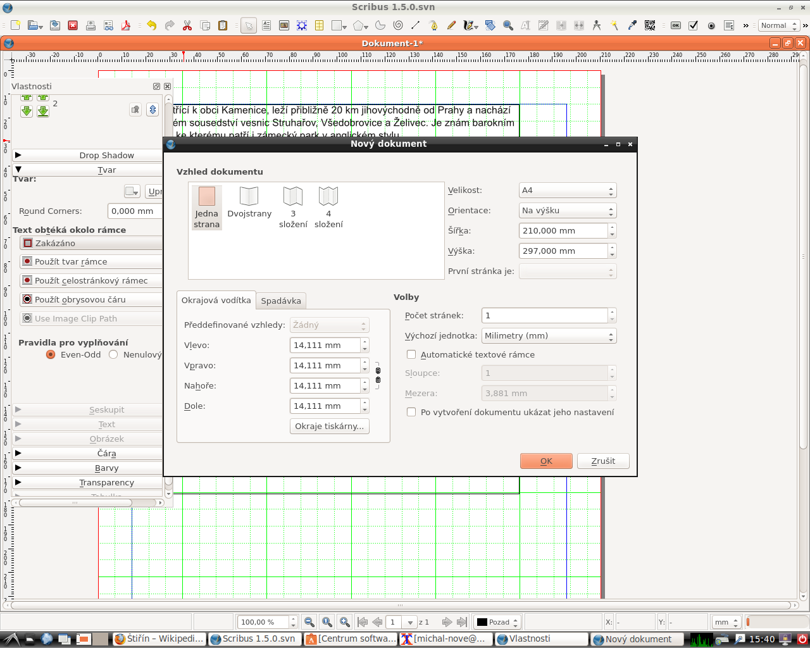Collapse the Tvar section in Vlastnosti
The height and width of the screenshot is (648, 810).
106,170
